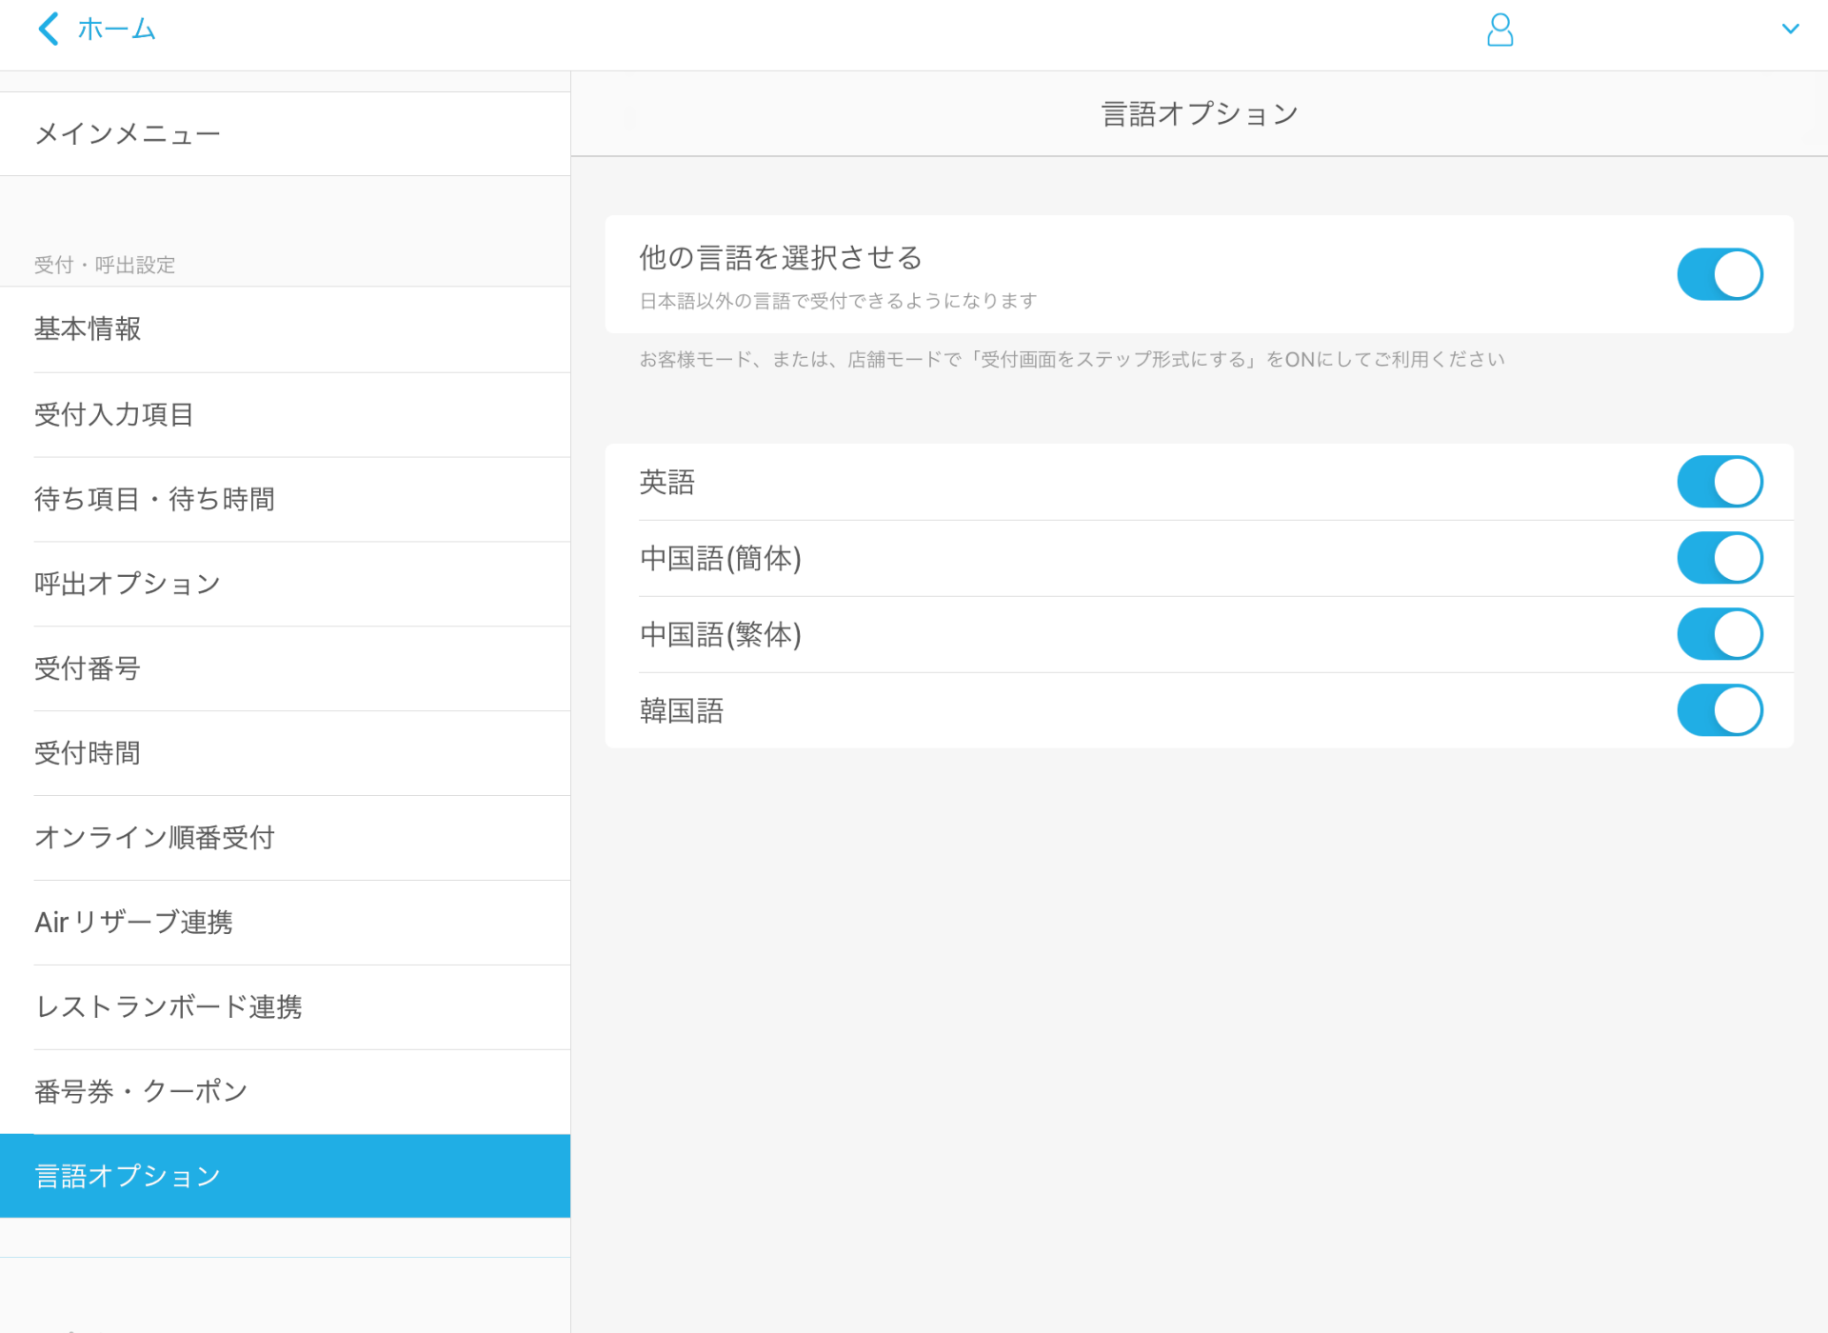Select 基本情報 in the sidebar
Screen dimensions: 1828x1333
click(88, 329)
